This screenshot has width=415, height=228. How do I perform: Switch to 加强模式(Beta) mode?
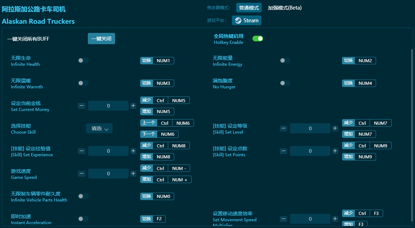point(285,7)
